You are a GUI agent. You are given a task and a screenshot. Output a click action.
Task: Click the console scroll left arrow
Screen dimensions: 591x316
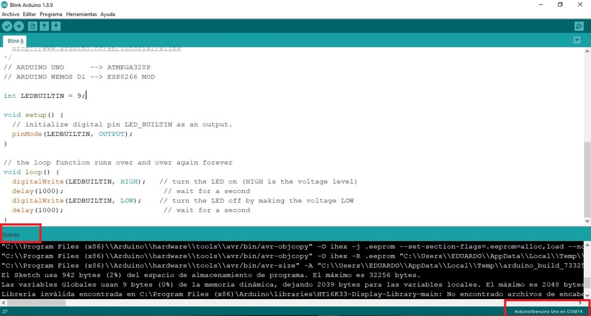3,302
